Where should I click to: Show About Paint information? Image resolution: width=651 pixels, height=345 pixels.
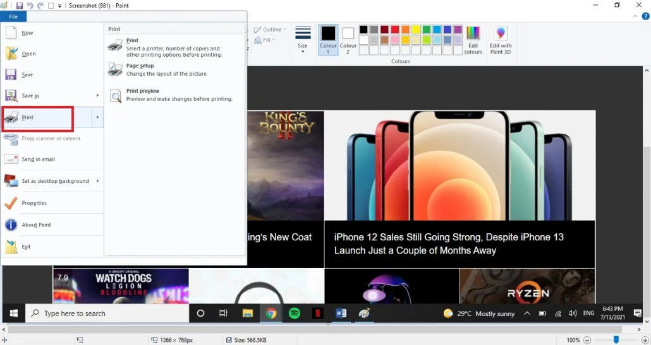tap(52, 225)
